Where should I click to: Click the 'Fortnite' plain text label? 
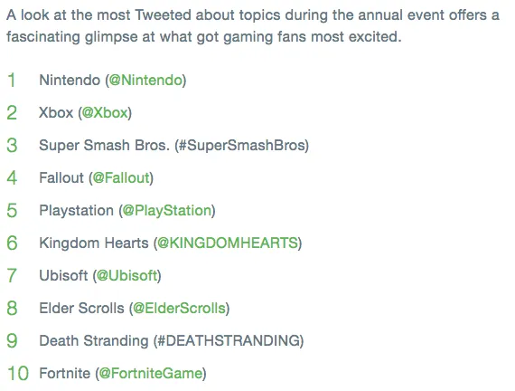(64, 373)
